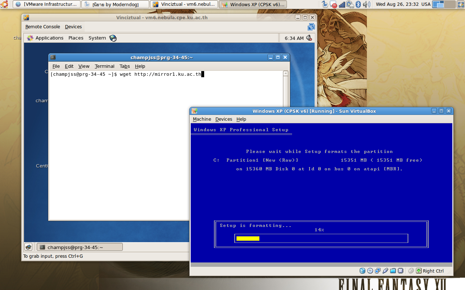Switch to the 'by Moderndog' taskbar window
Image resolution: width=465 pixels, height=290 pixels.
point(115,4)
